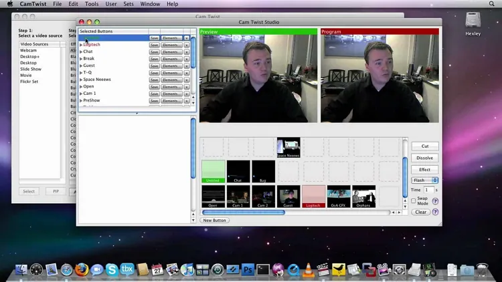Open Skype from the Dock

(112, 269)
